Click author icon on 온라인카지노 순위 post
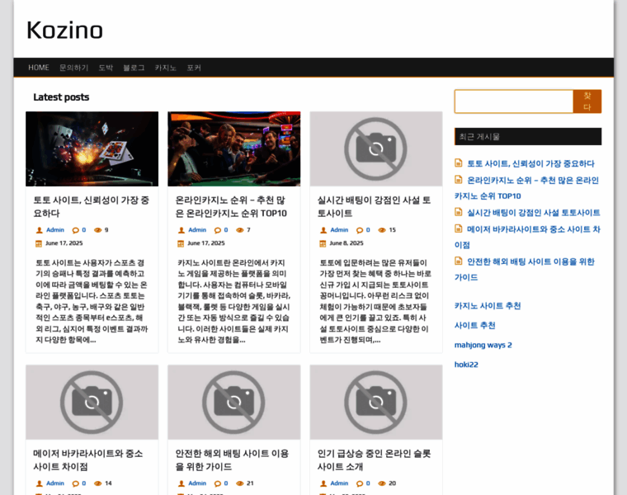 click(181, 230)
